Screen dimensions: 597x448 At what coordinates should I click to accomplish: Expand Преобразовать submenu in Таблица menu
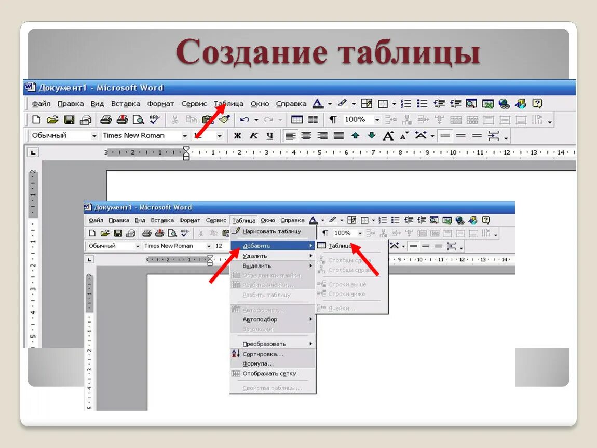point(274,344)
